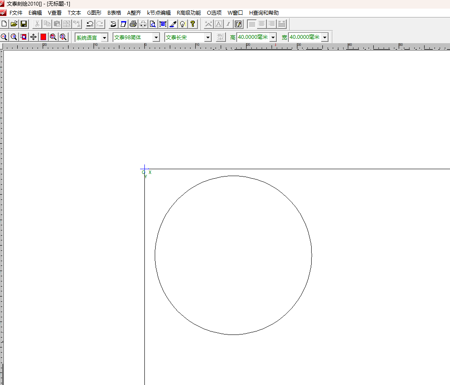Save the document with the floppy-disk icon

tap(24, 24)
